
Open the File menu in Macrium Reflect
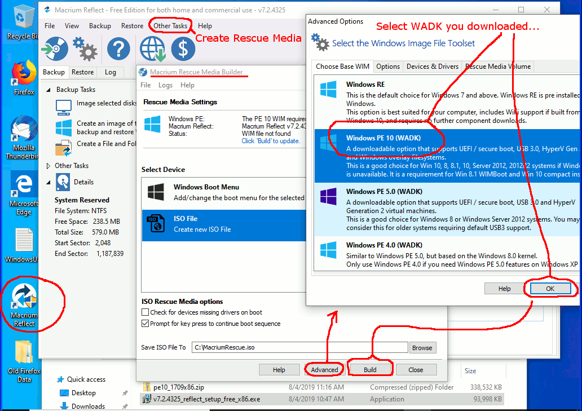click(x=50, y=25)
